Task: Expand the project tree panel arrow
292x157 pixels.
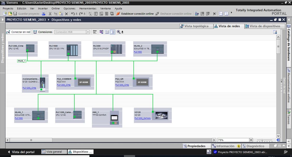Action: 3,20
